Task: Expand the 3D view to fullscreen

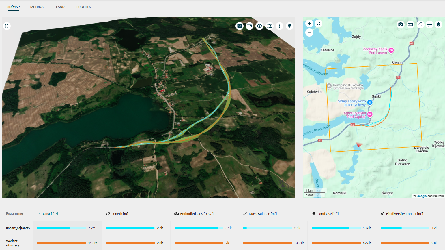Action: click(x=7, y=26)
